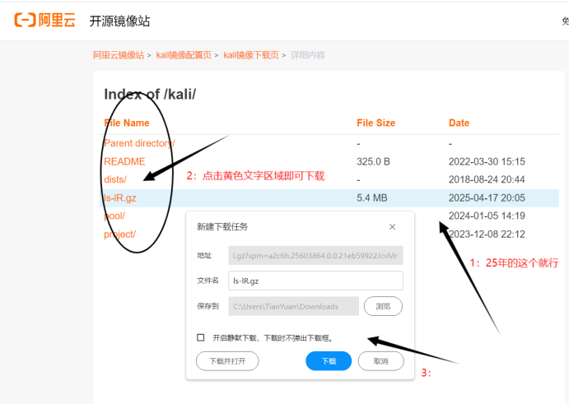The image size is (569, 404).
Task: Click the Index of /kali/ heading
Action: click(x=150, y=95)
